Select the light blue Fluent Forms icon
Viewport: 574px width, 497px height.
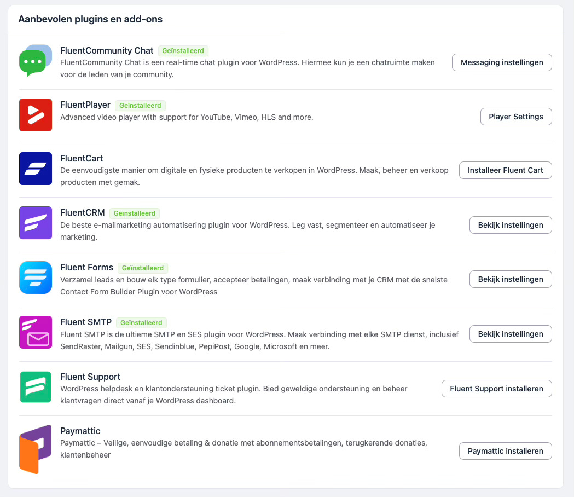(x=36, y=278)
